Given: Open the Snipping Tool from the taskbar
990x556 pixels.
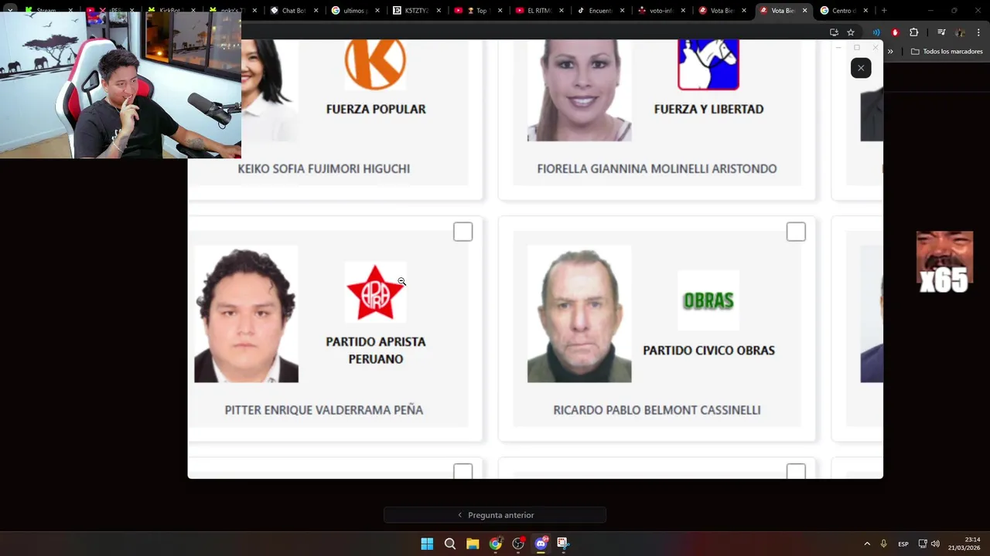Looking at the screenshot, I should click(563, 544).
